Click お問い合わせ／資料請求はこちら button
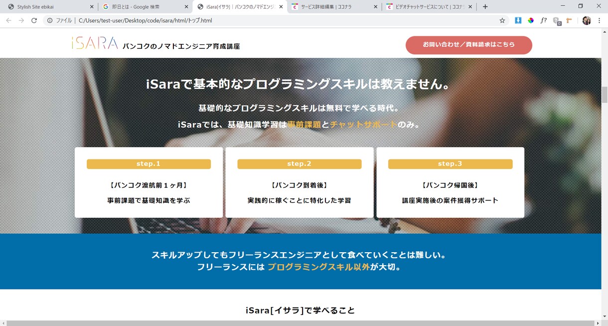This screenshot has width=608, height=326. 469,45
